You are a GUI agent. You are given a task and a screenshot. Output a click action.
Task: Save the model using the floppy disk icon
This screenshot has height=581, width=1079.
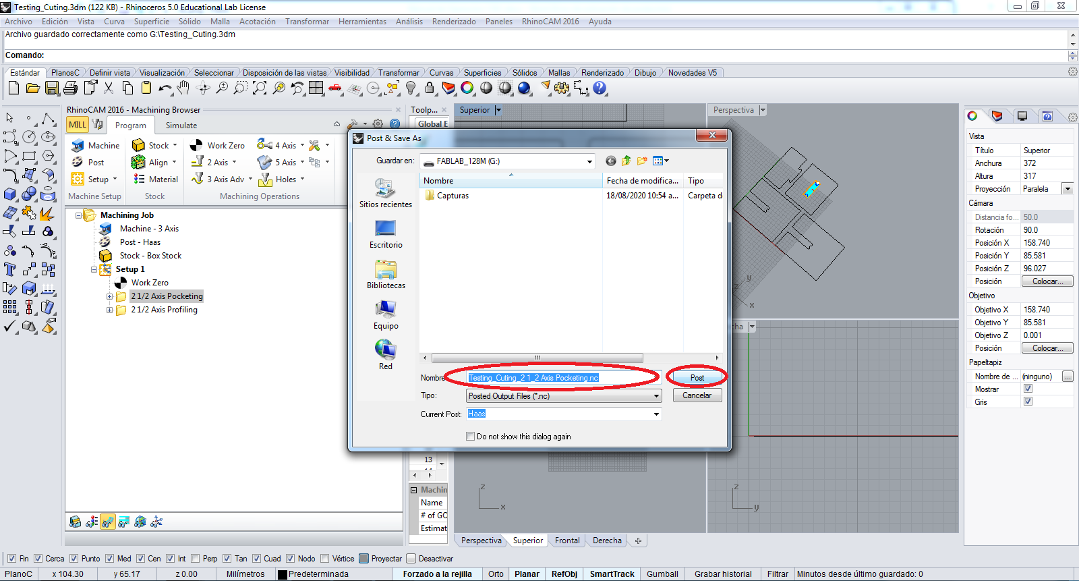(52, 88)
